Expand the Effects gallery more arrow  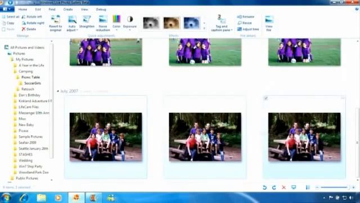pos(204,28)
